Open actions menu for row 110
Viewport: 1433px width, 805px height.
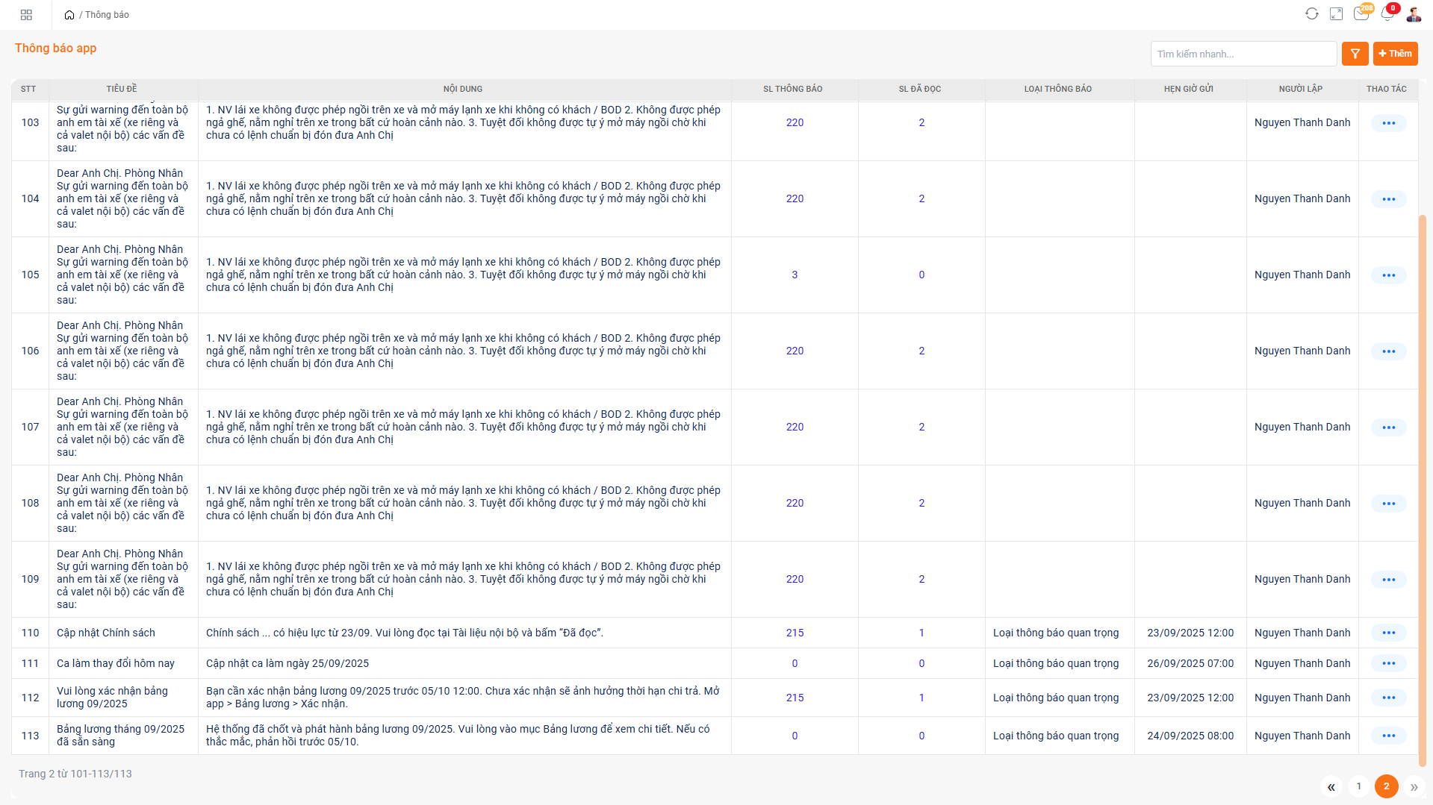1388,633
